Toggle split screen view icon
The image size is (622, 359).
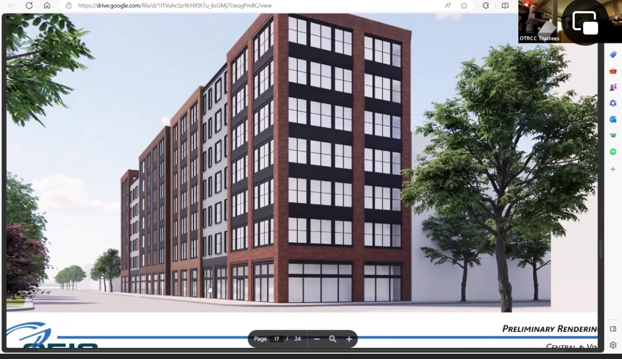coord(505,5)
